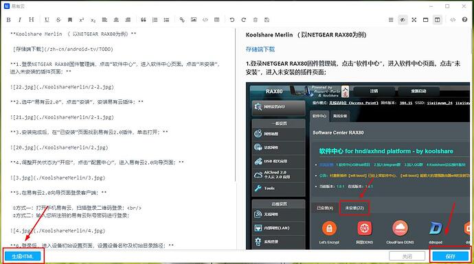Insert an ordered numbered list
This screenshot has height=264, width=474.
(x=155, y=20)
